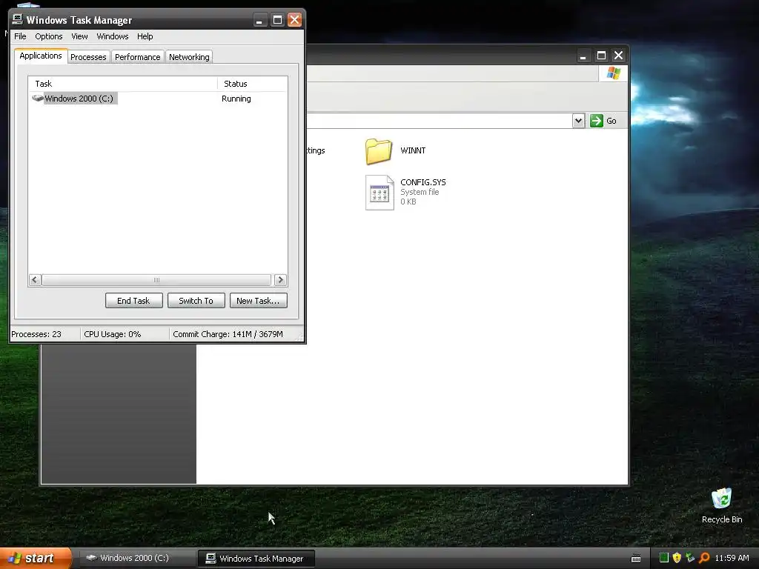This screenshot has height=569, width=759.
Task: Expand the Explorer address bar dropdown
Action: tap(578, 121)
